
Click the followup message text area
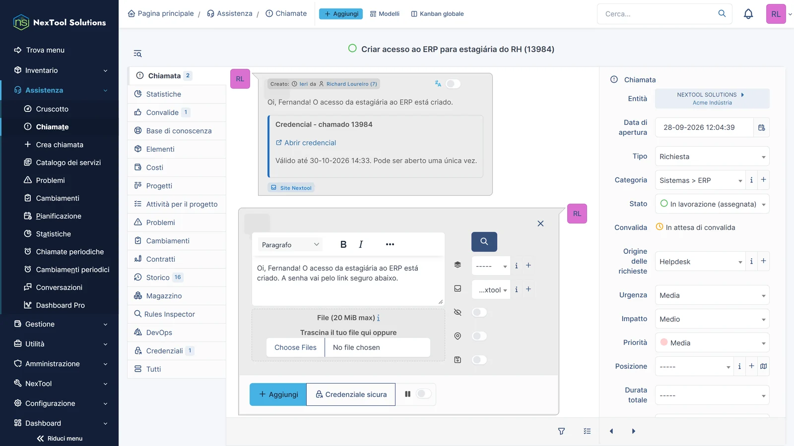(x=348, y=280)
